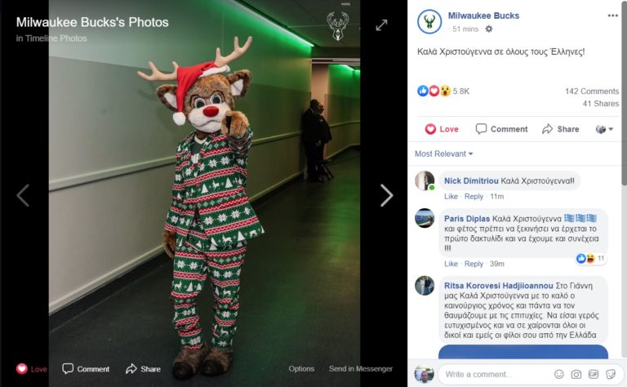
Task: Reply to Paris Diplas's comment
Action: coord(474,264)
